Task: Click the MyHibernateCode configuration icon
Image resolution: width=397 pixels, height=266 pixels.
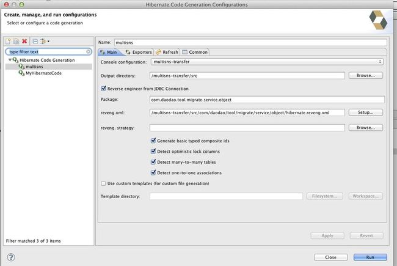Action: (22, 73)
